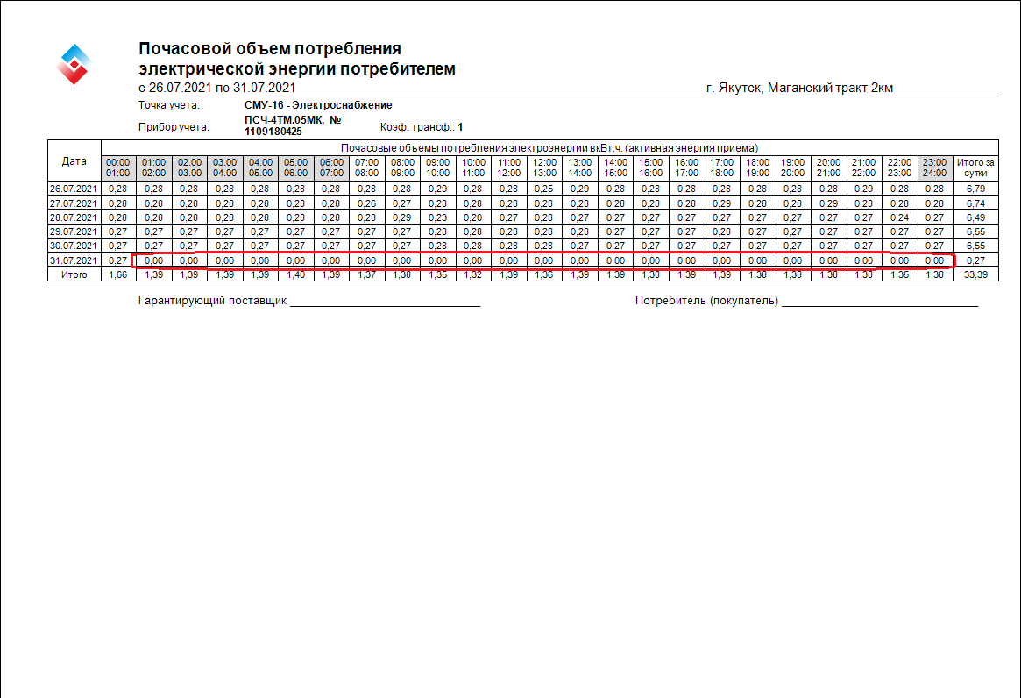Screen dimensions: 1021x698
Task: Click the 'Прибор учета:' label
Action: pyautogui.click(x=174, y=127)
